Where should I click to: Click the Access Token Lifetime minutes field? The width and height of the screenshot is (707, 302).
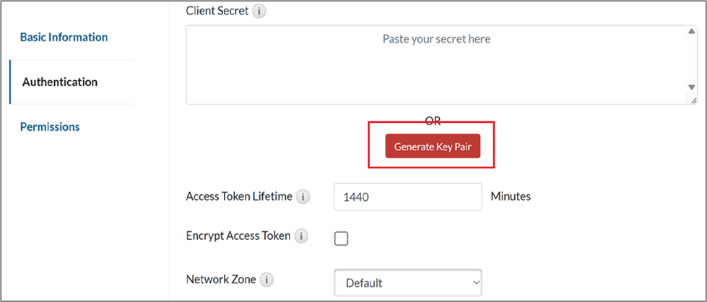tap(407, 197)
